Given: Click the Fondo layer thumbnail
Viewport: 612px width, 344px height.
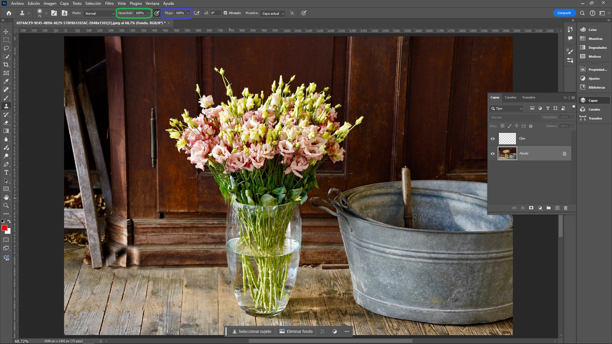Looking at the screenshot, I should click(507, 153).
